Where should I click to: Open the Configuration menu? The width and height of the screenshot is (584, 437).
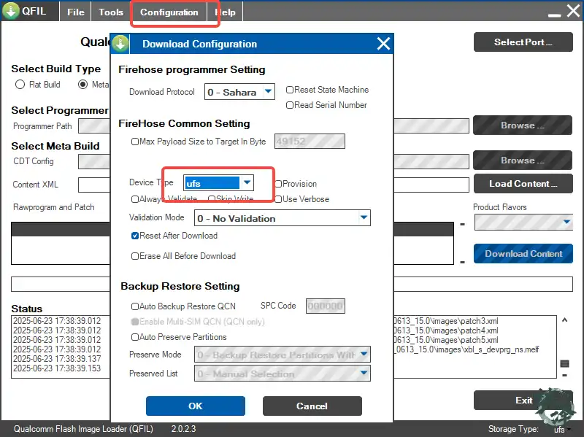[x=169, y=12]
